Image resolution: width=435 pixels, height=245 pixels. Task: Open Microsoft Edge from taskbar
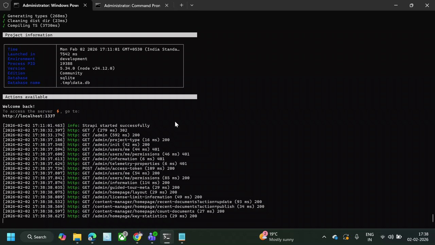92,237
